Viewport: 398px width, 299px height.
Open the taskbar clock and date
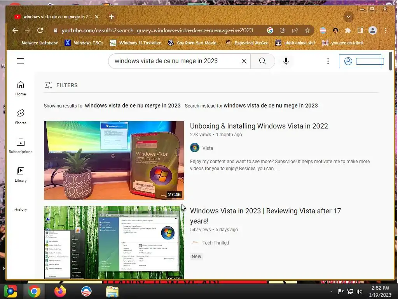380,291
